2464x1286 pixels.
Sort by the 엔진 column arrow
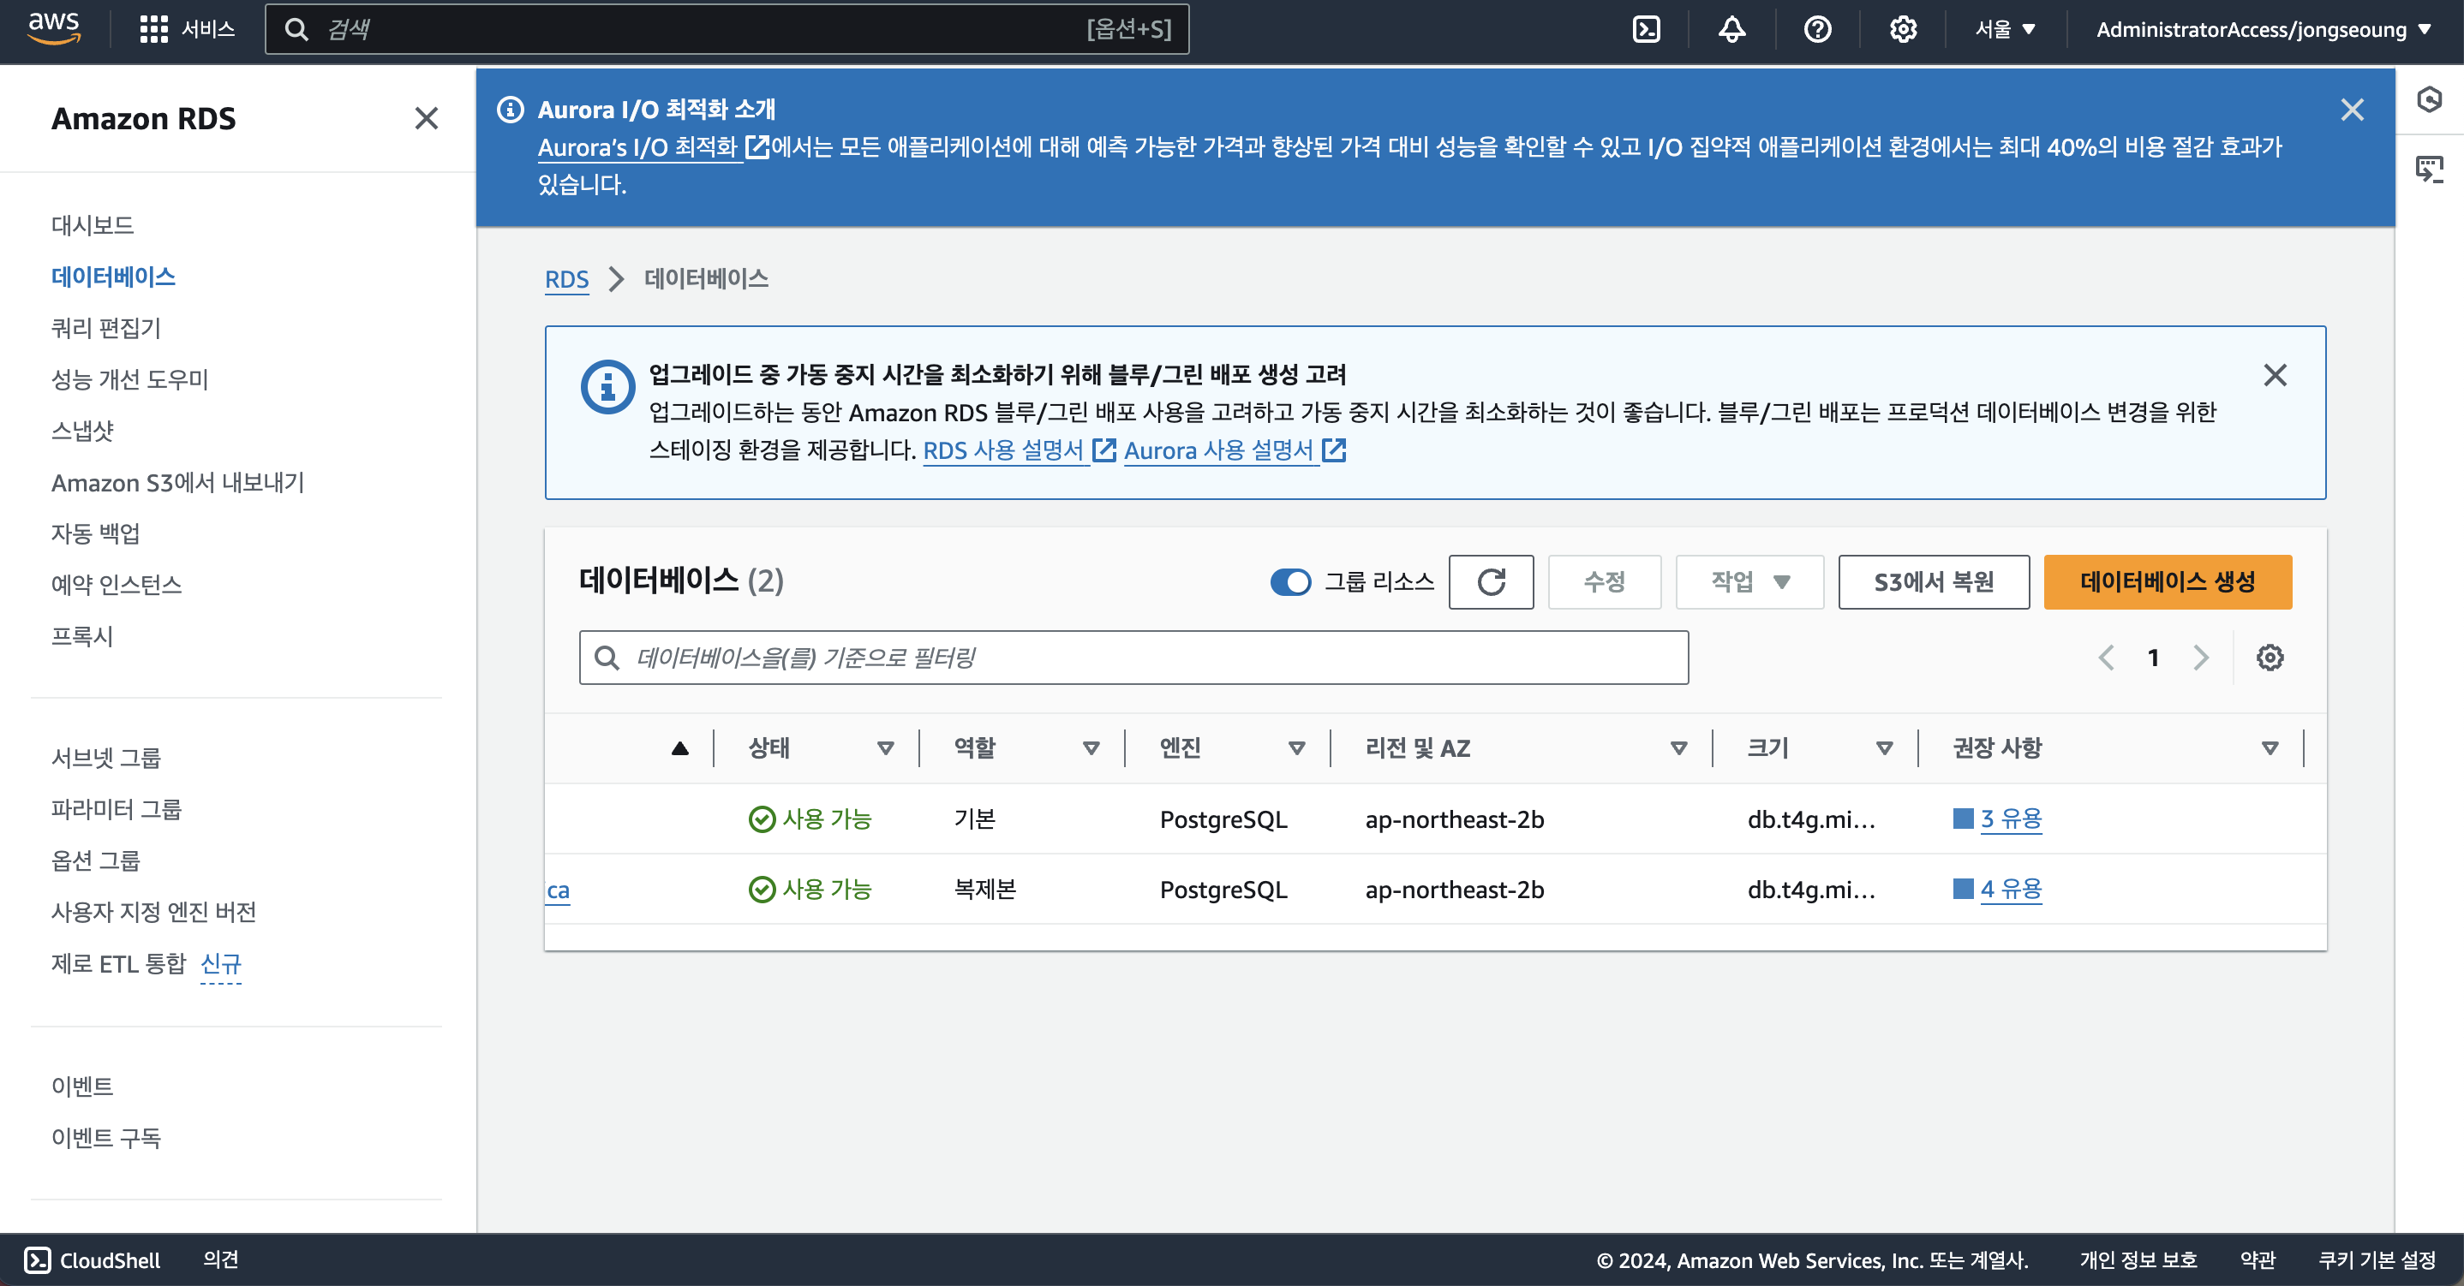1296,747
